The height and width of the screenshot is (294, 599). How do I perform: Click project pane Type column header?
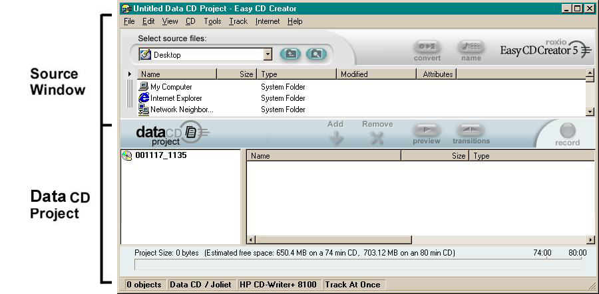click(x=532, y=155)
